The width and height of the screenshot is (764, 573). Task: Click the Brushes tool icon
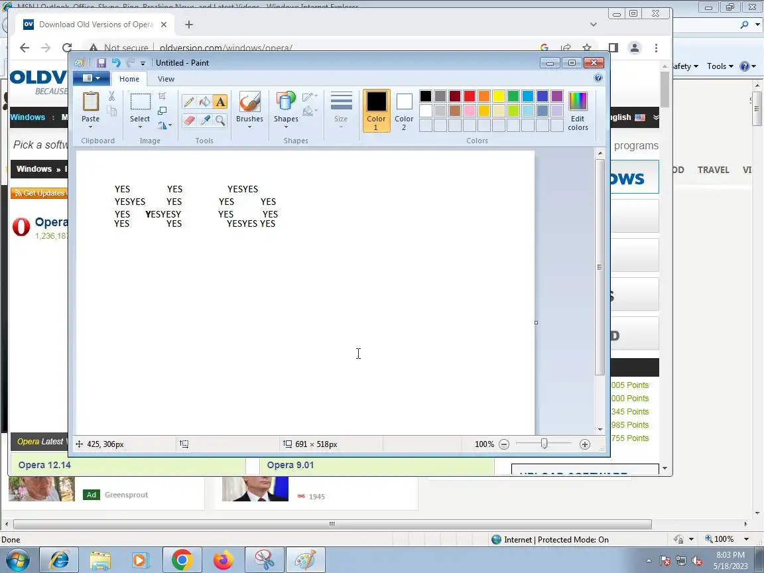click(249, 102)
